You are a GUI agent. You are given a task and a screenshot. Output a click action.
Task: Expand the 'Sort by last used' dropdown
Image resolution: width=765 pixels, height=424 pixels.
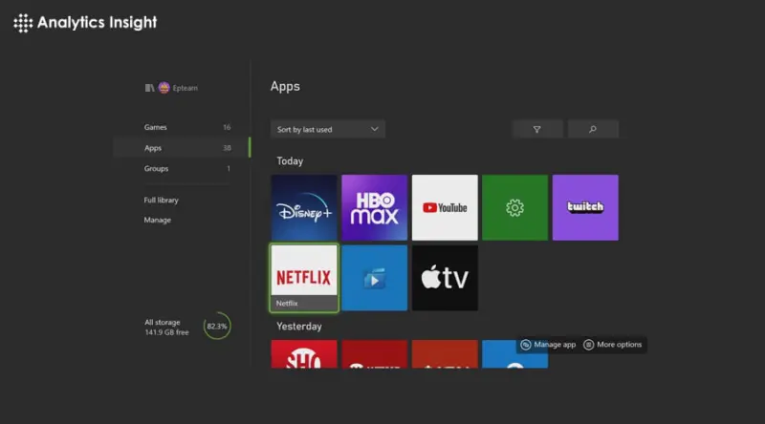[x=328, y=129]
